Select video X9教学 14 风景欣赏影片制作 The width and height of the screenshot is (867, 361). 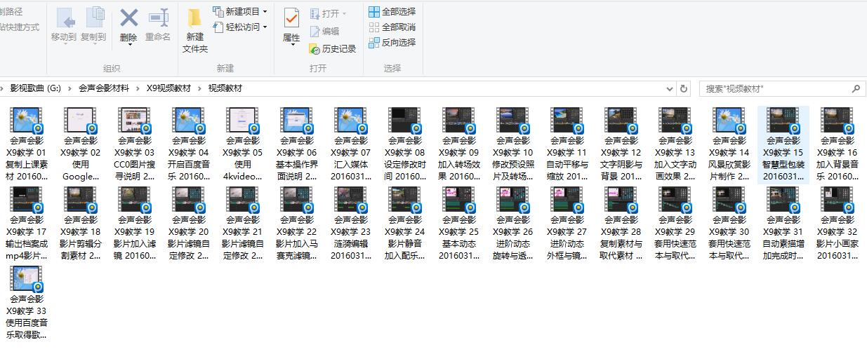[729, 144]
